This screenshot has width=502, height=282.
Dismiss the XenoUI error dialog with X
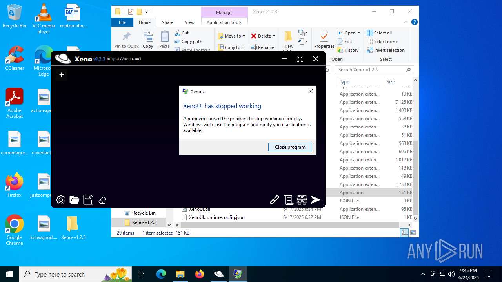coord(311,91)
